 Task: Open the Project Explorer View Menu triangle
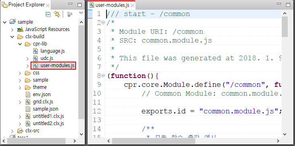click(81, 13)
